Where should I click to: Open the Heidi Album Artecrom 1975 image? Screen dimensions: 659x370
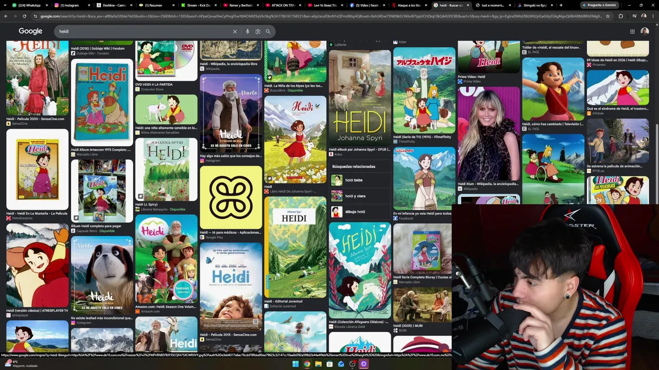[x=102, y=102]
